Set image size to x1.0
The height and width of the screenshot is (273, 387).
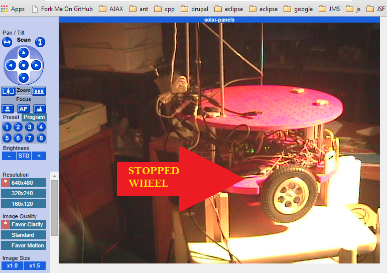(13, 266)
